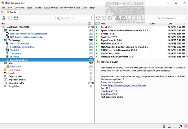Screen dimensions: 188x129
Task: Click switch article importance toolbar icon
Action: click(x=110, y=18)
